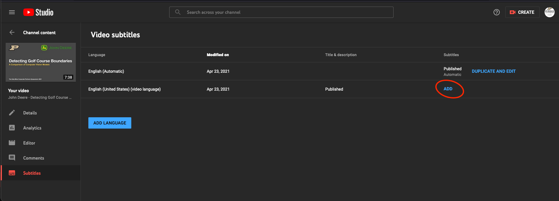This screenshot has height=201, width=559.
Task: Open the help question mark icon
Action: [x=496, y=12]
